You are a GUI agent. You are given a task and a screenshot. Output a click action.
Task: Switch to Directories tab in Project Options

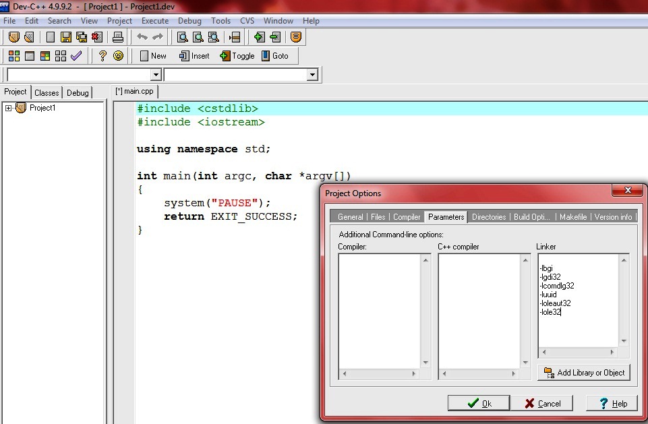coord(489,217)
